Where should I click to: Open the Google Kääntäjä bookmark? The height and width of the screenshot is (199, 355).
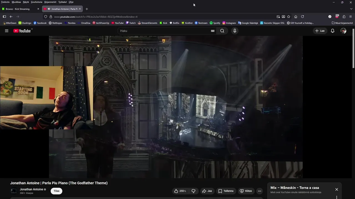coord(248,23)
